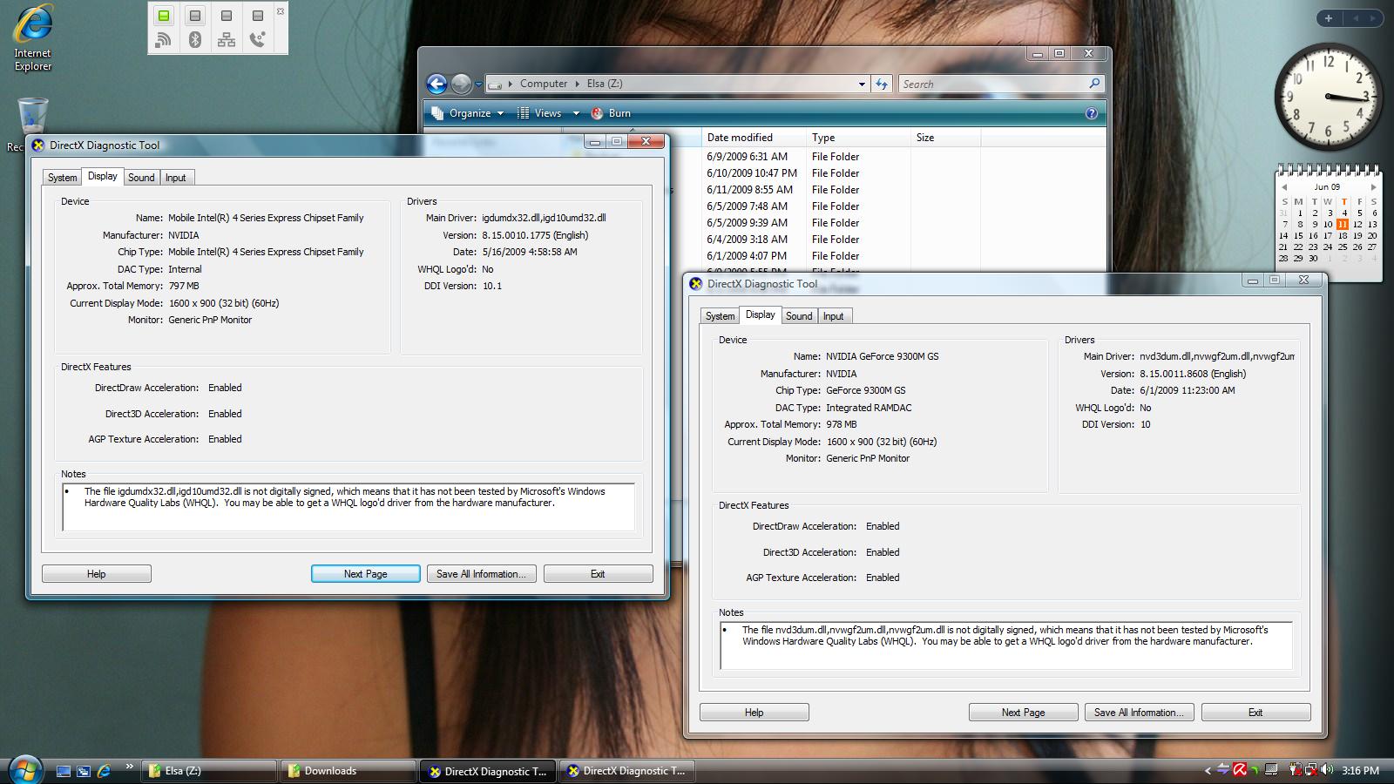1394x784 pixels.
Task: Toggle the wired network switch in gadget
Action: 227,16
